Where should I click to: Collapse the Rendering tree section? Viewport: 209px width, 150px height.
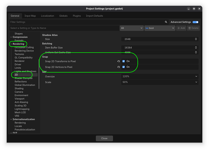[11, 44]
